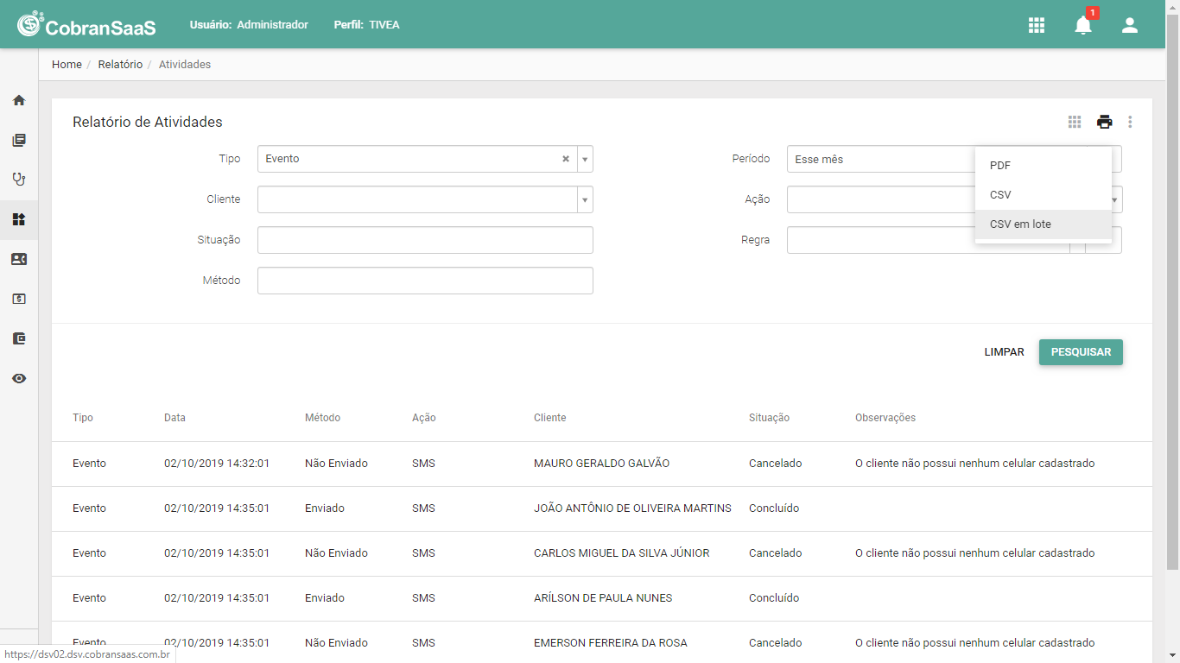Viewport: 1180px width, 663px height.
Task: Focus the Situação input field
Action: tap(425, 240)
